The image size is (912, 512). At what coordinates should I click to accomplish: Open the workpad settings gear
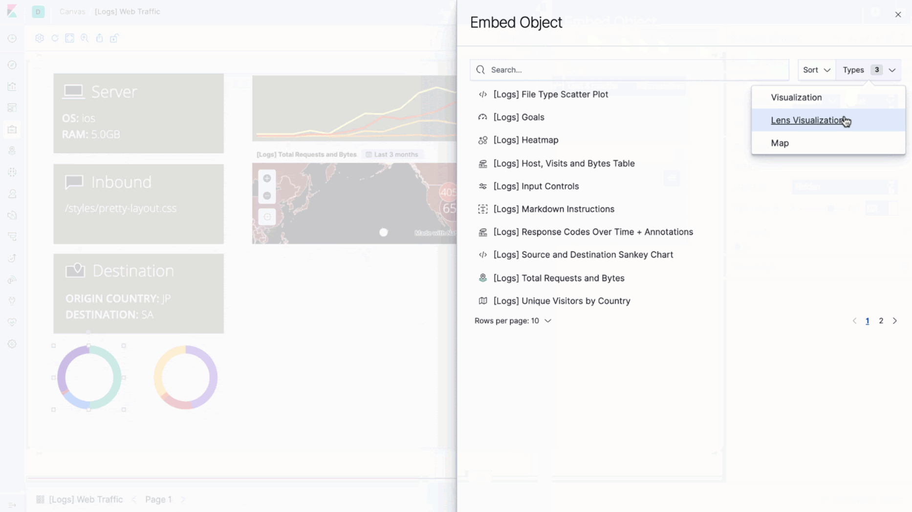pyautogui.click(x=40, y=38)
